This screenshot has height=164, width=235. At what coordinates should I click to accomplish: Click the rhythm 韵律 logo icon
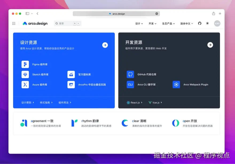point(74,123)
